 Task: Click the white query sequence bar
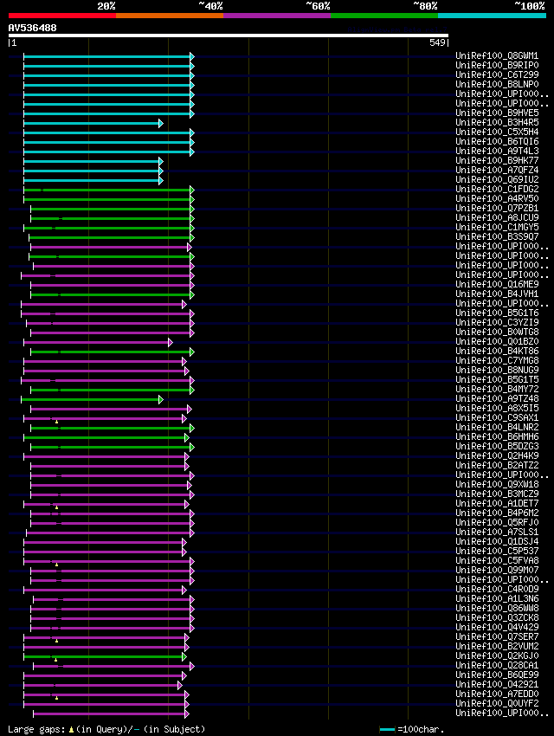(229, 36)
